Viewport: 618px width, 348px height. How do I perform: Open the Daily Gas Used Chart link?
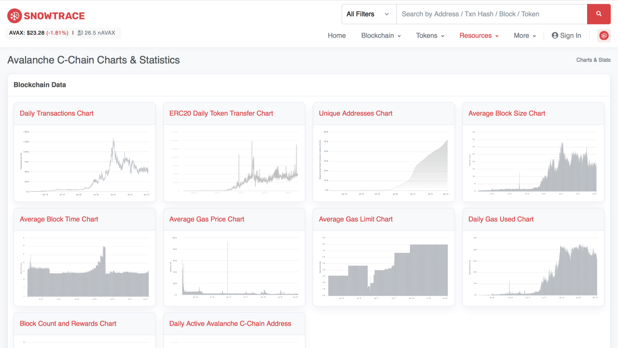(x=501, y=219)
